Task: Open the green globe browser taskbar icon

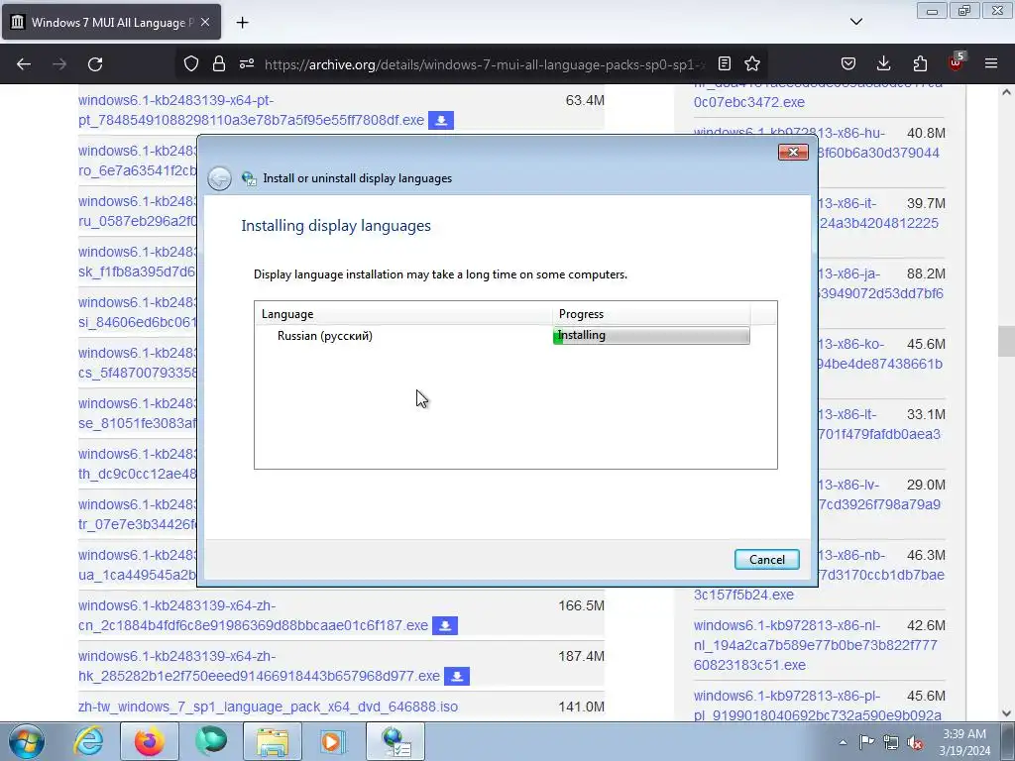Action: click(211, 741)
